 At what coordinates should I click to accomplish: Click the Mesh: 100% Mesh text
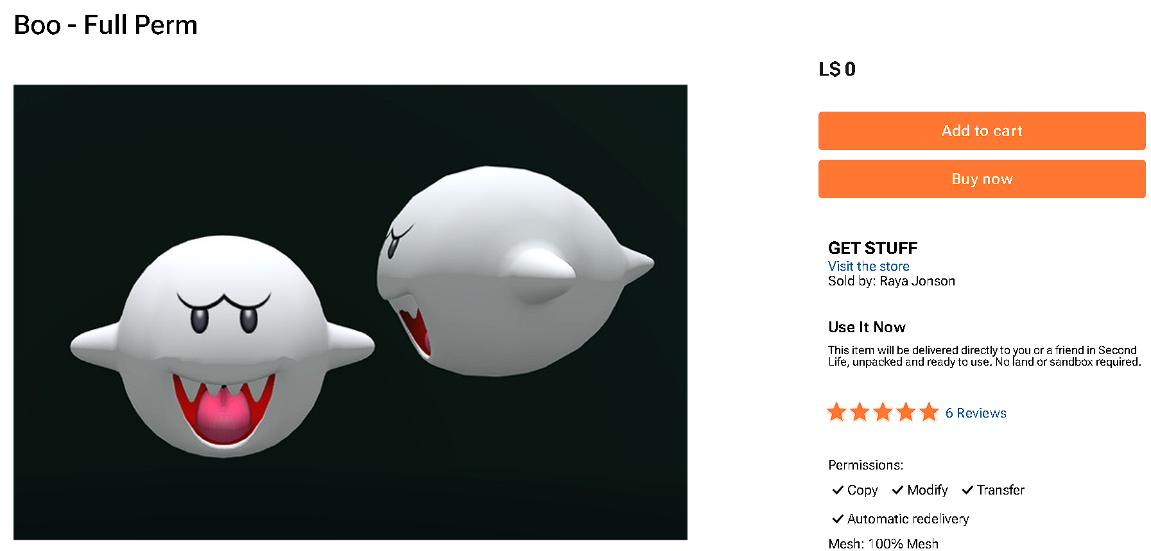click(883, 544)
